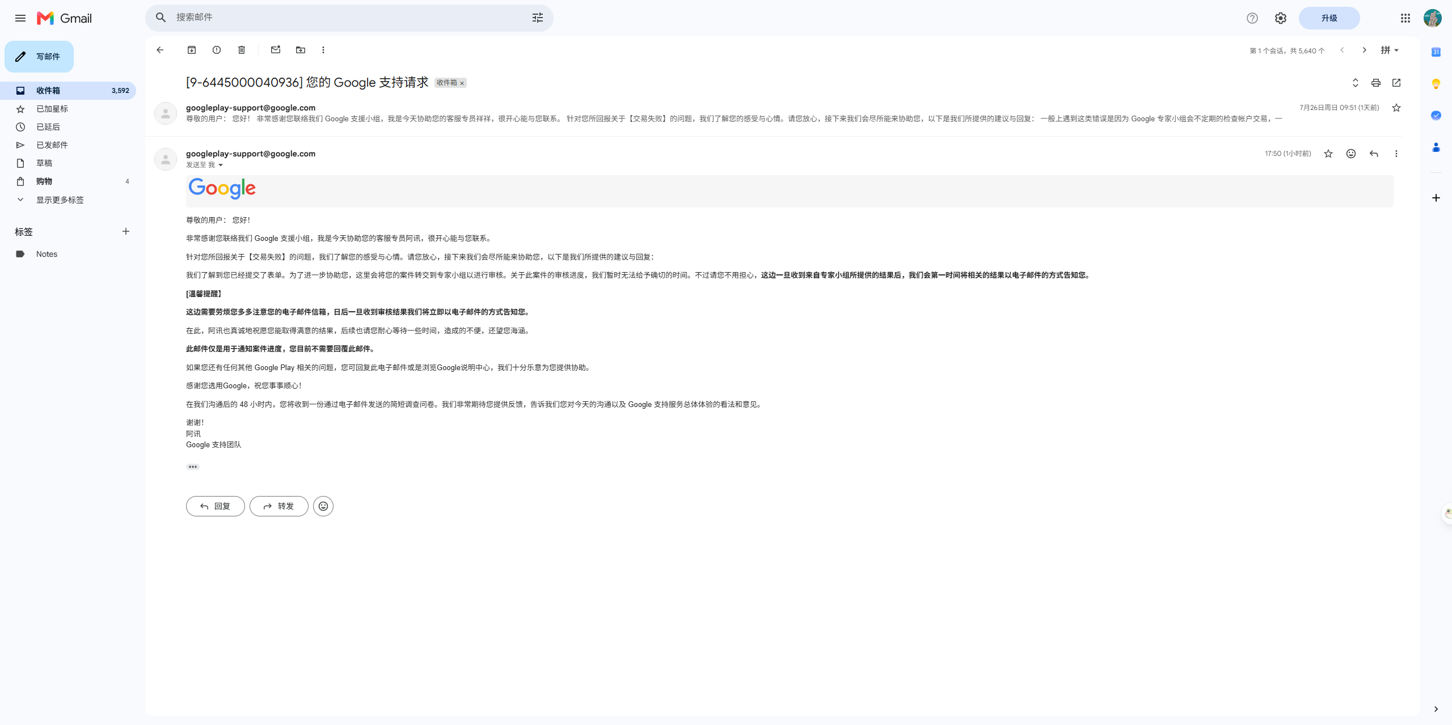Open the 已加星标 folder

coord(68,109)
